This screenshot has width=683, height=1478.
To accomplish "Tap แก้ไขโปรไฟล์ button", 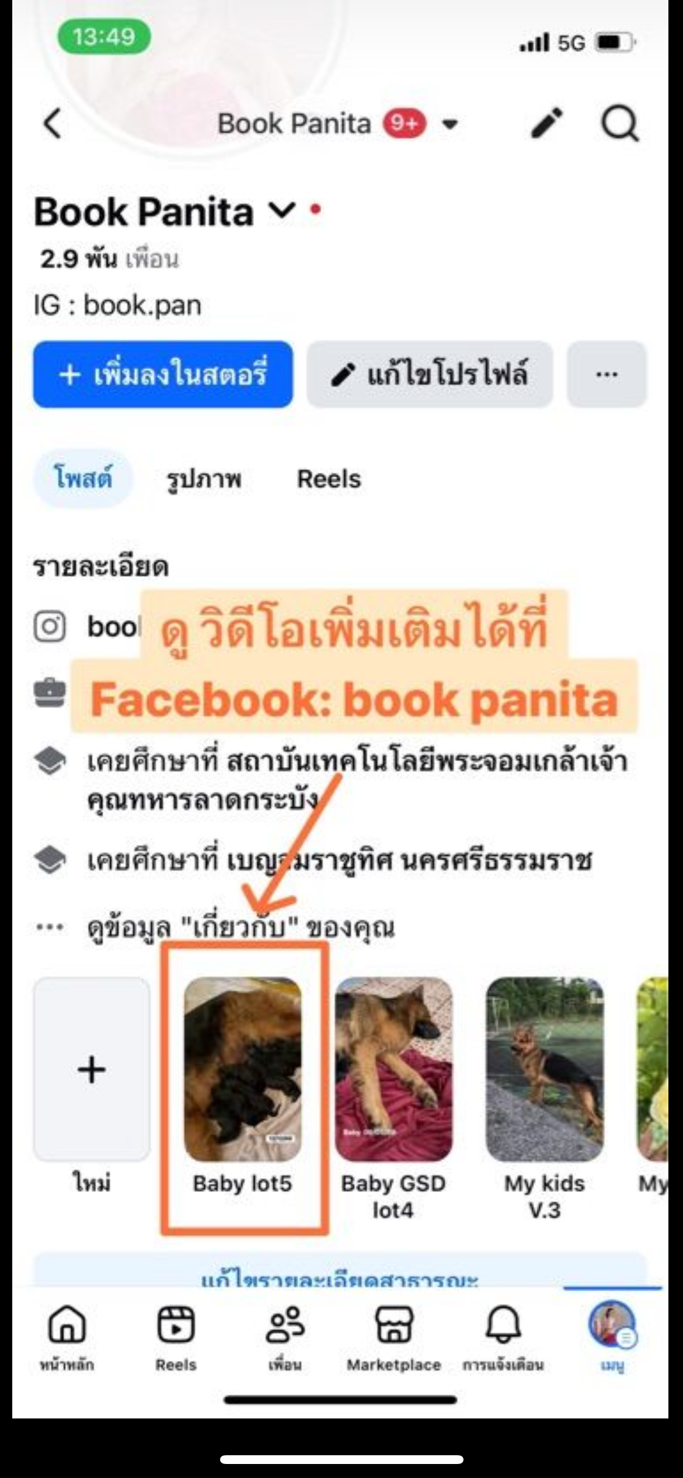I will [430, 374].
